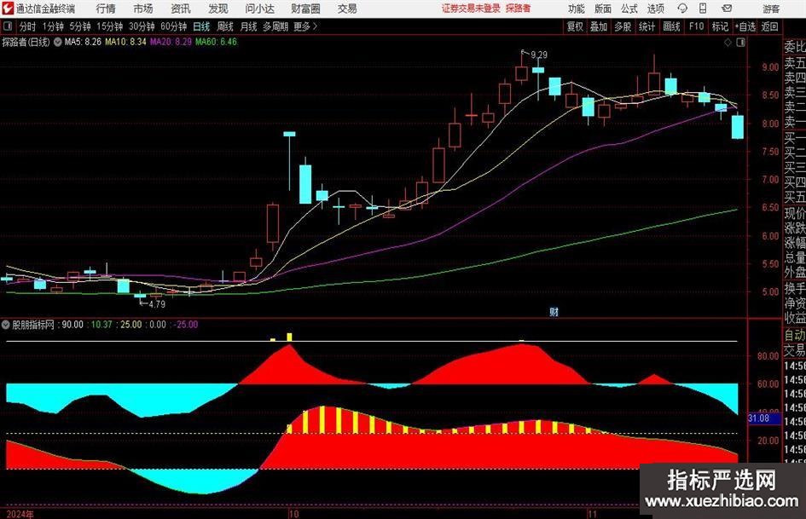This screenshot has height=519, width=806.
Task: Click the 游客 guest account label
Action: (771, 9)
